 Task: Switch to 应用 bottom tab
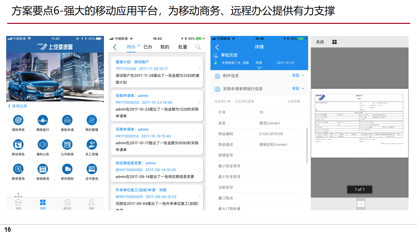pyautogui.click(x=43, y=204)
